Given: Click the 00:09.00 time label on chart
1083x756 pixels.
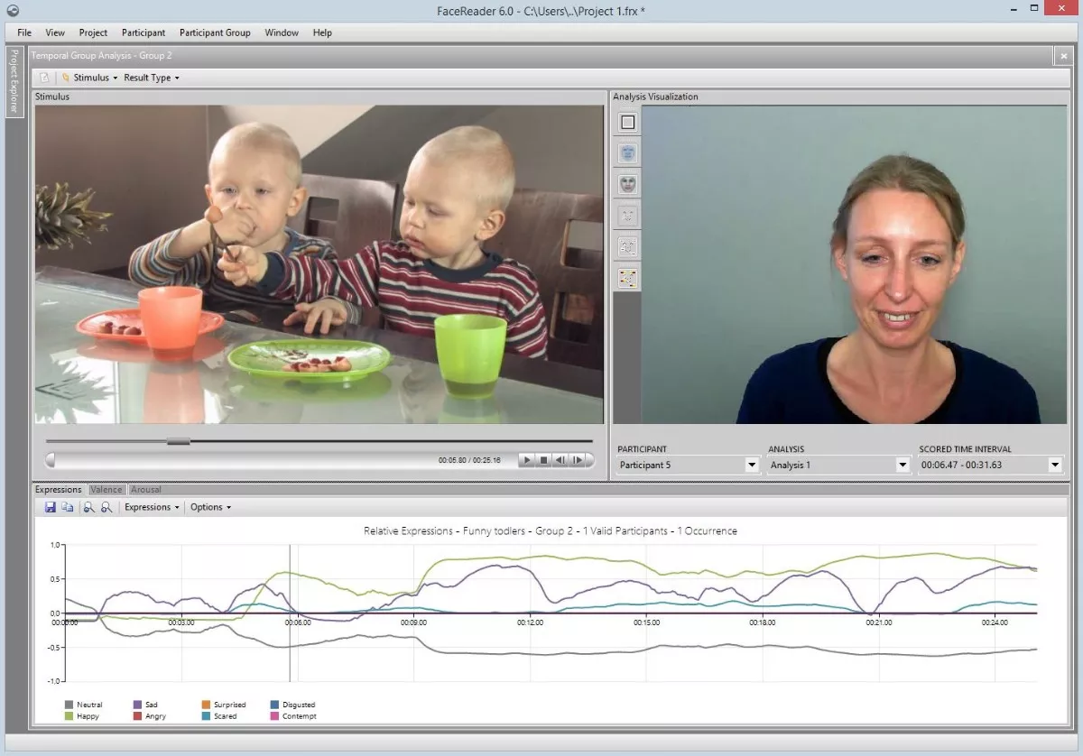Looking at the screenshot, I should pos(414,622).
